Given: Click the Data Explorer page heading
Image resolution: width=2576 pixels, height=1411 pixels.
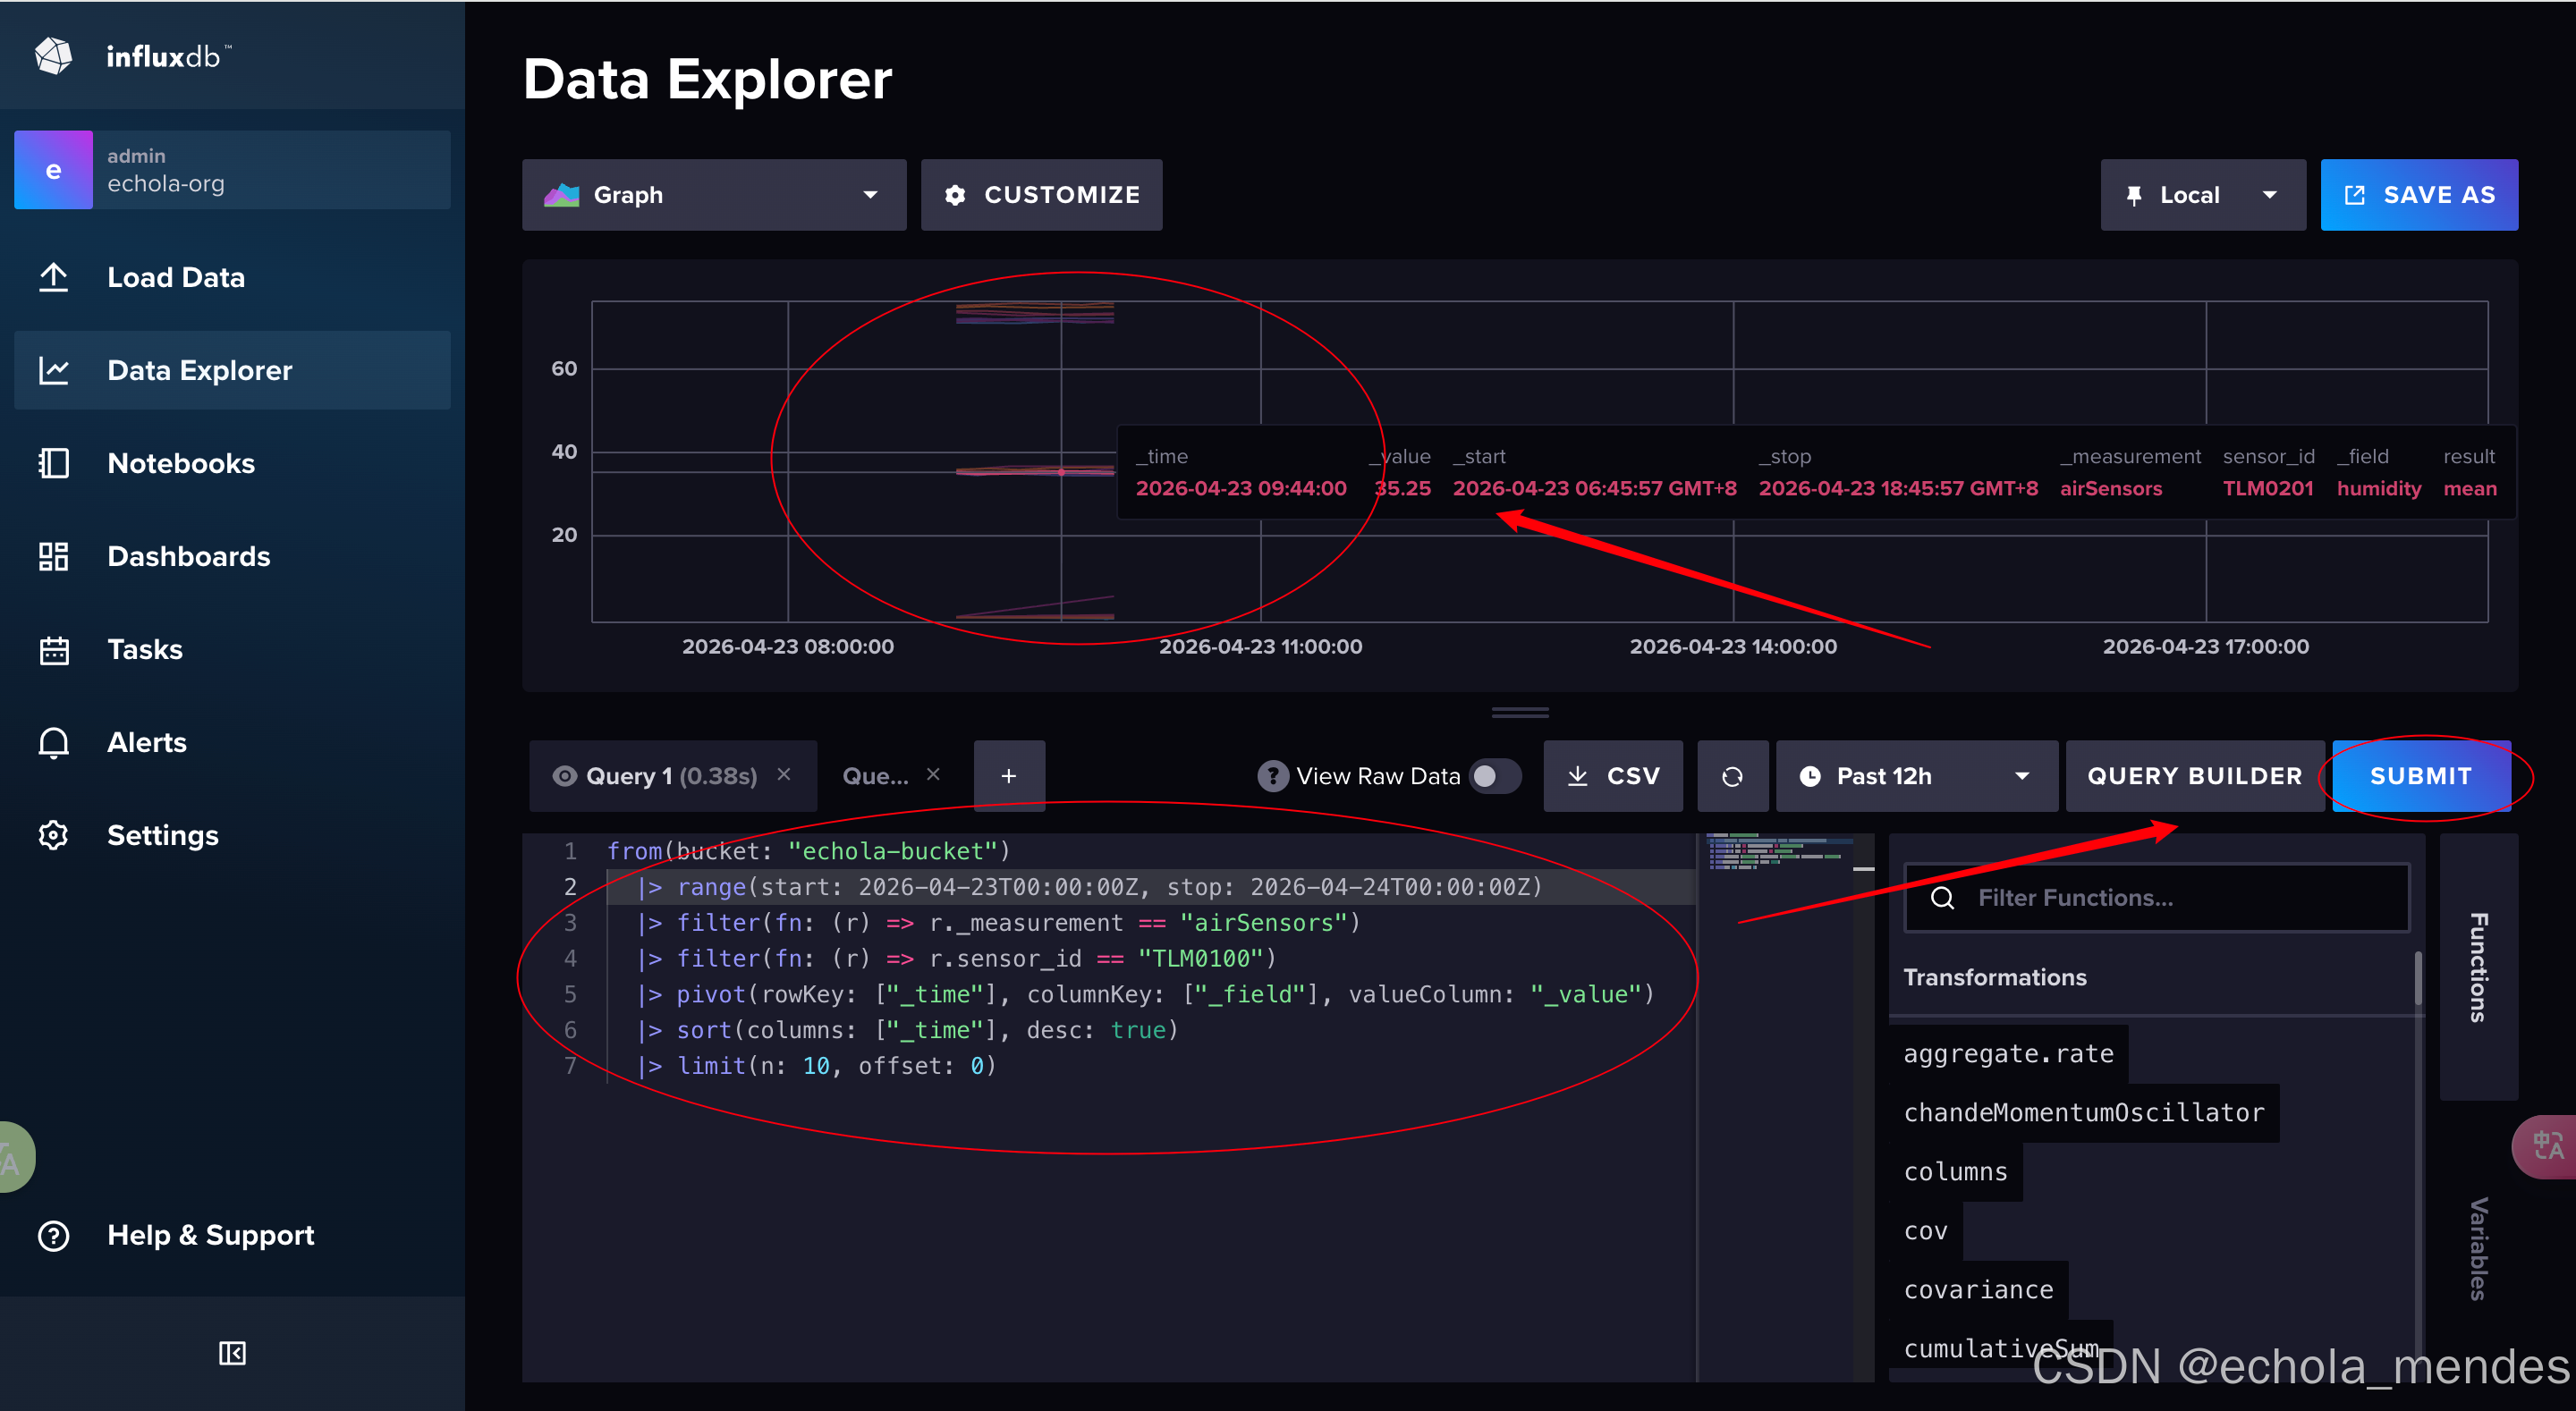Looking at the screenshot, I should click(x=707, y=79).
